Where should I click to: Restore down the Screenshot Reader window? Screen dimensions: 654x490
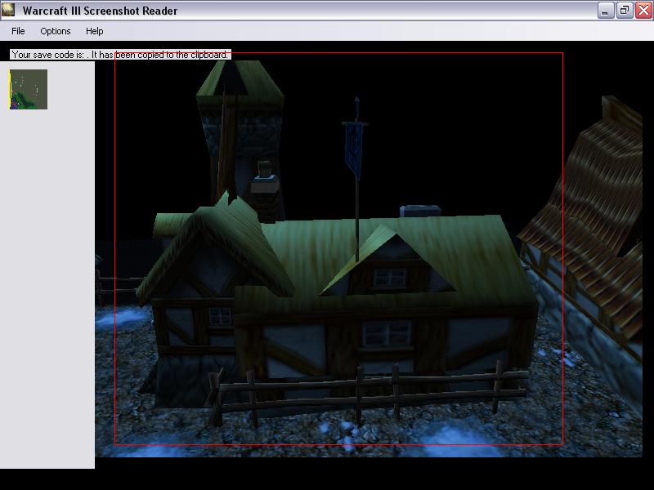tap(624, 11)
